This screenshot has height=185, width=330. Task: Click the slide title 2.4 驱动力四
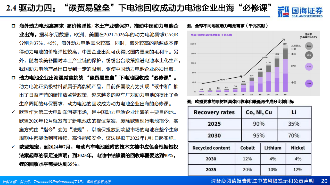[139, 8]
